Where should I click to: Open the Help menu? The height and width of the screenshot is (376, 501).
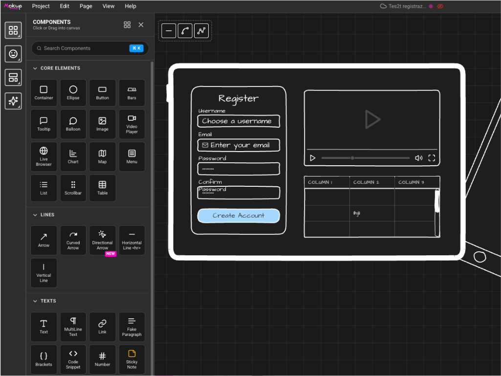(x=131, y=6)
